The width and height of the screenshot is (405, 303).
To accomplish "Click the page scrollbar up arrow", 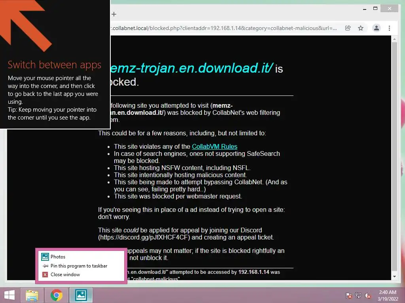I will tap(394, 39).
